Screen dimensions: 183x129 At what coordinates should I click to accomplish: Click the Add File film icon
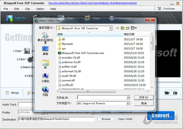click(x=9, y=18)
